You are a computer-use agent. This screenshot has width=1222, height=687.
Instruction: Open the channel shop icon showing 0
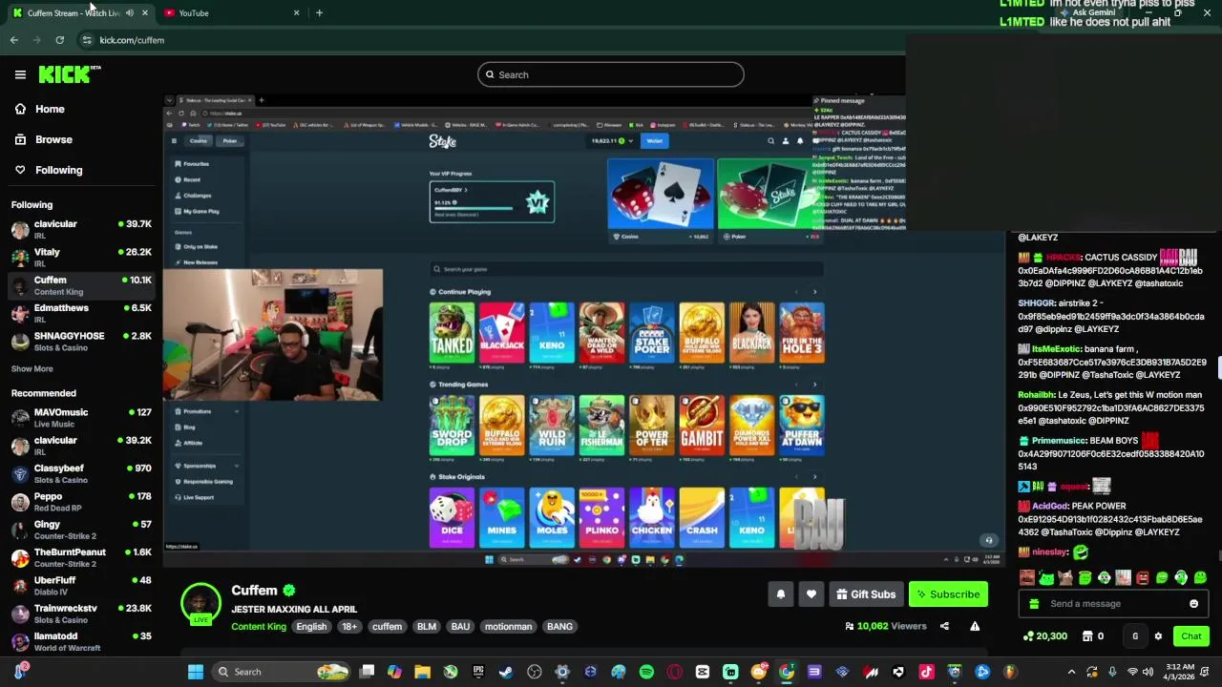click(1092, 636)
